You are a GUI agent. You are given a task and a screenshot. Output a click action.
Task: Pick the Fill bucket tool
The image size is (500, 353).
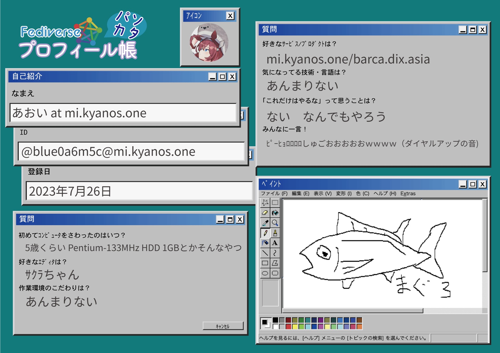click(275, 213)
